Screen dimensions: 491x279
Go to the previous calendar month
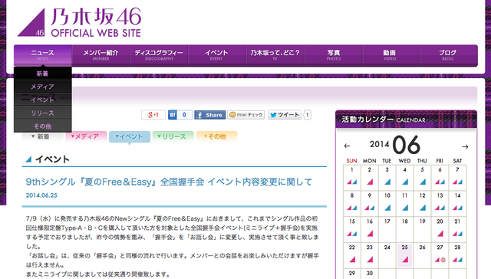coord(347,146)
